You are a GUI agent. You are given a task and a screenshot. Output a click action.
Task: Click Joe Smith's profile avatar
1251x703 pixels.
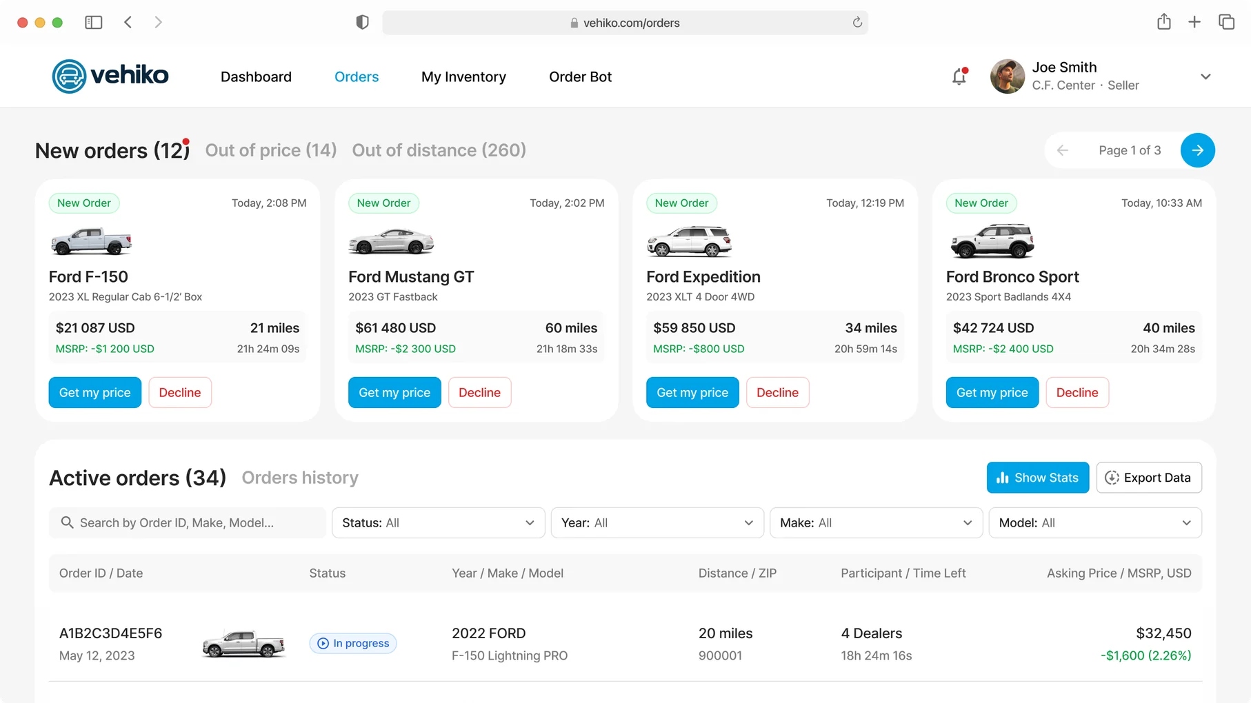1008,77
